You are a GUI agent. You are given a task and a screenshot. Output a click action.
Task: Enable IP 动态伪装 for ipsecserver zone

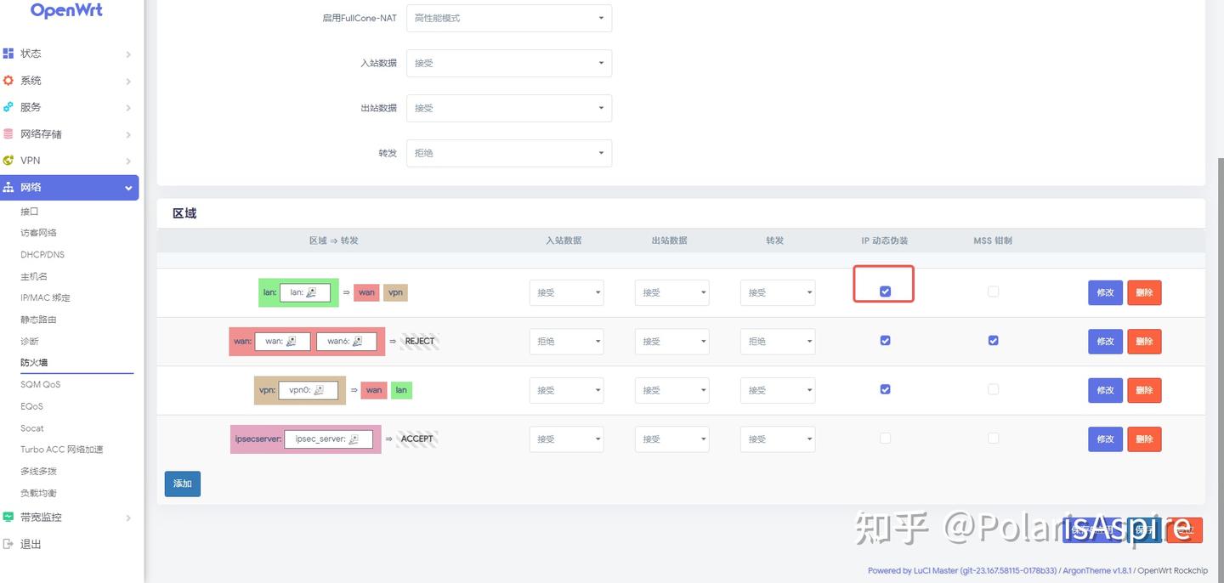[885, 439]
